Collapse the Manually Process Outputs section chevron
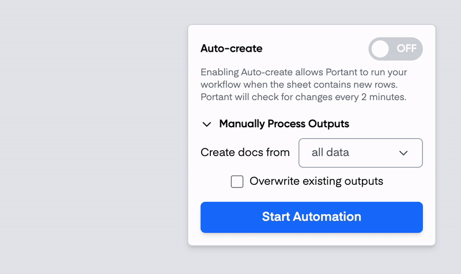 point(207,124)
